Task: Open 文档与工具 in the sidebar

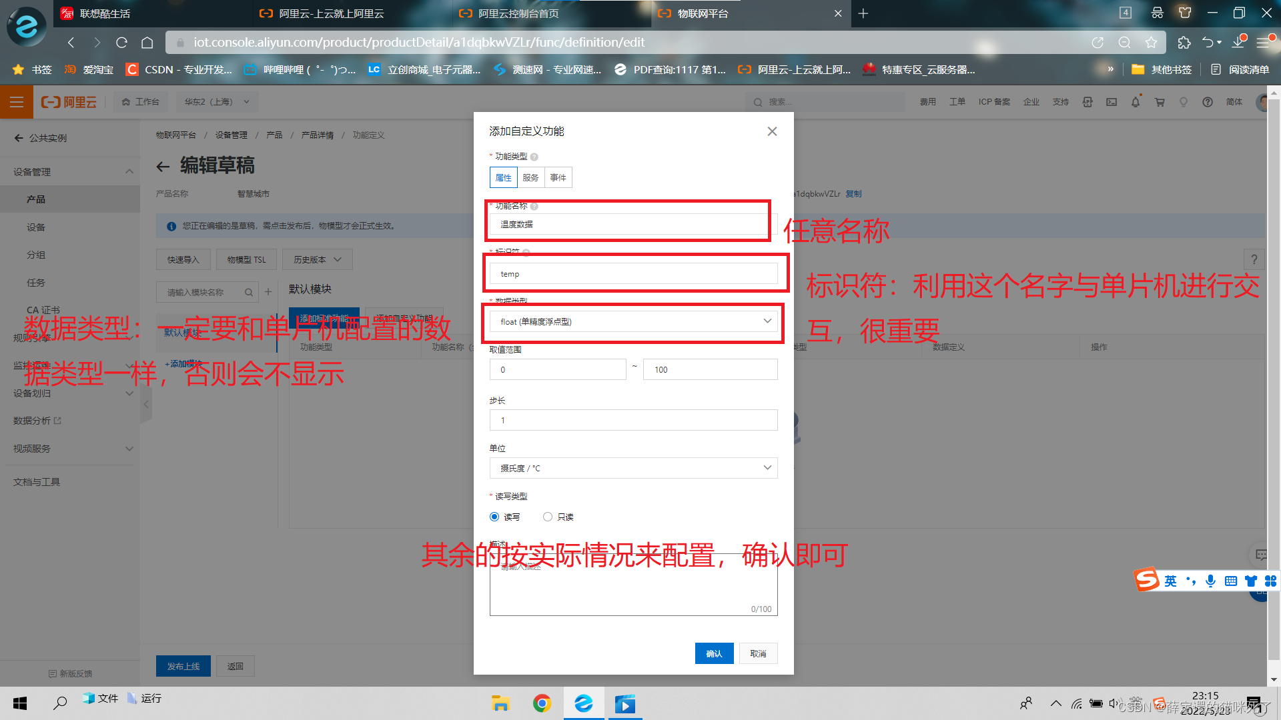Action: 37,482
